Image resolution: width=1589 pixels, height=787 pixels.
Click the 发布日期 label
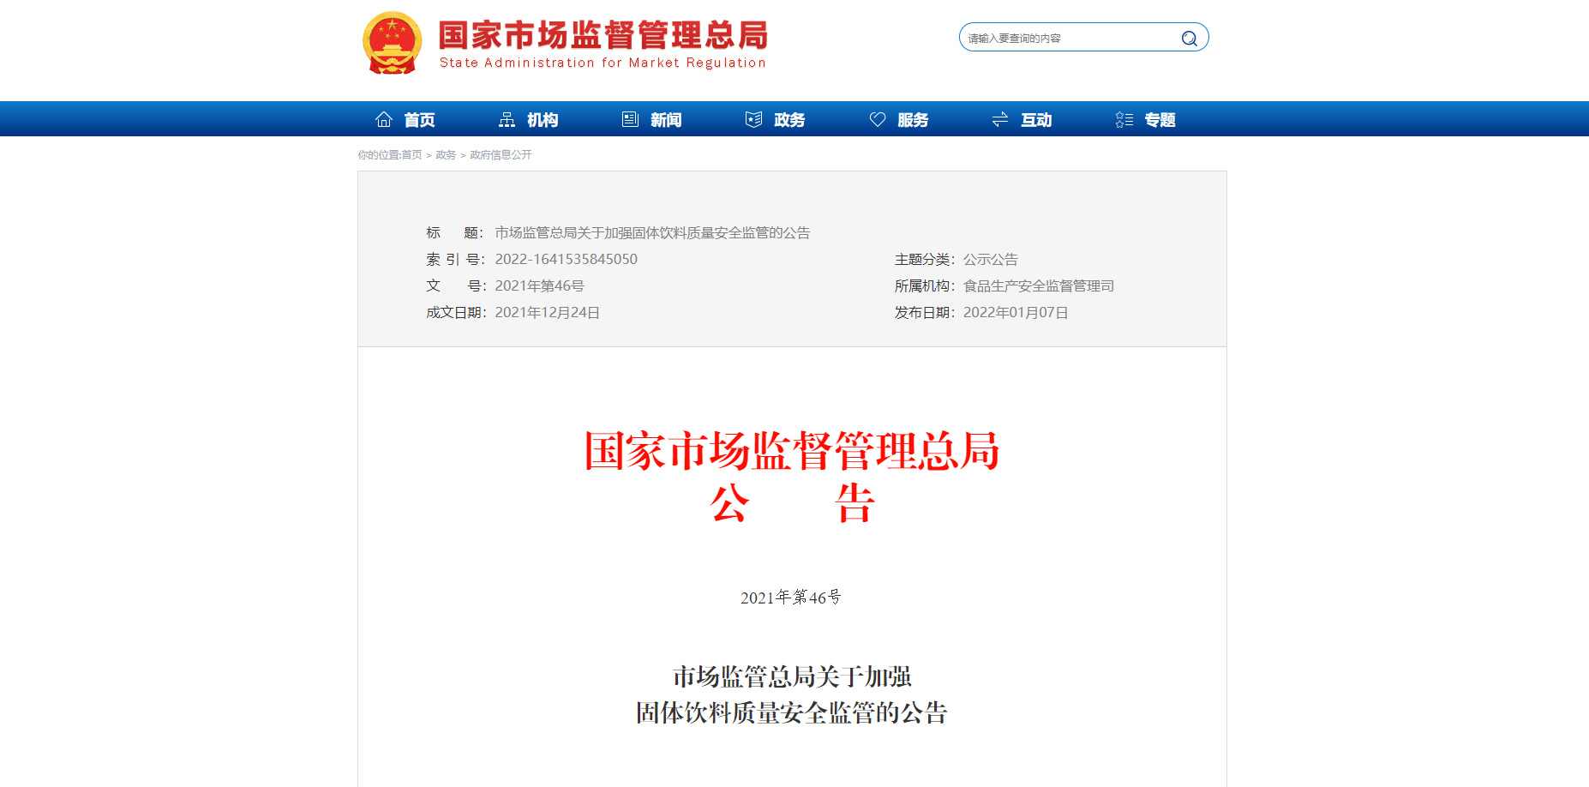[x=924, y=312]
